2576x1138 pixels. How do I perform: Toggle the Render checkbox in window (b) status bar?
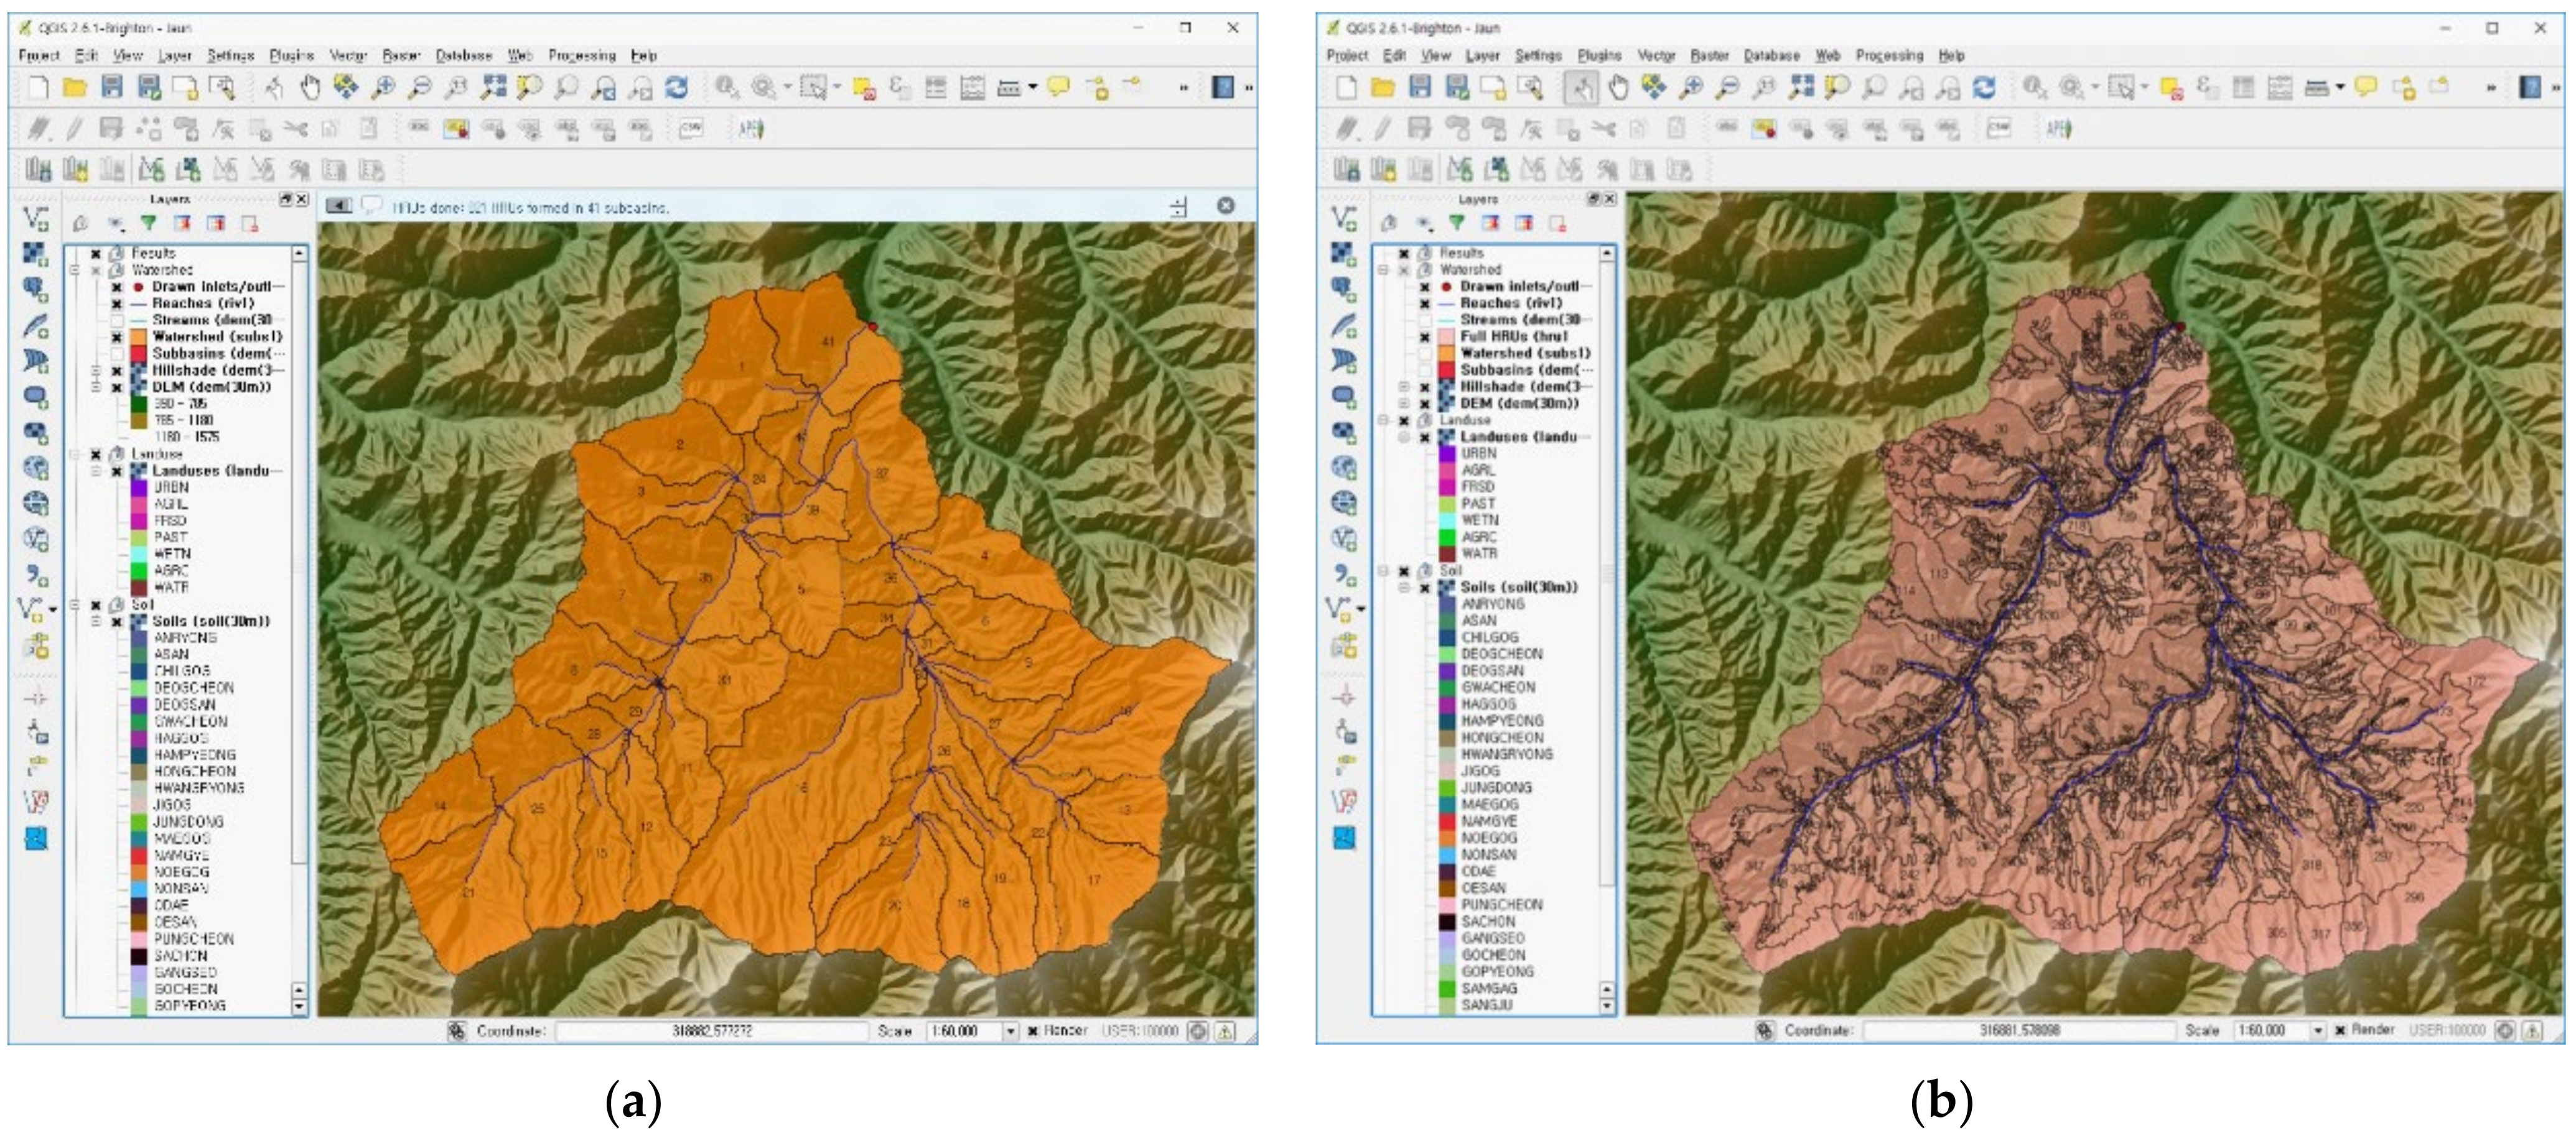point(2340,1030)
